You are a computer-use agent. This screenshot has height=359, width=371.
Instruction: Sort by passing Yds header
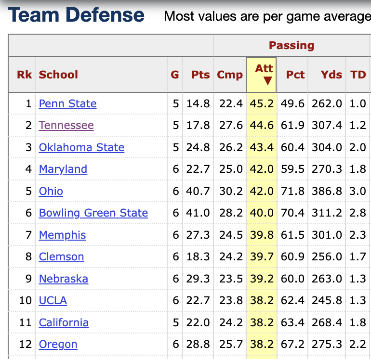331,75
